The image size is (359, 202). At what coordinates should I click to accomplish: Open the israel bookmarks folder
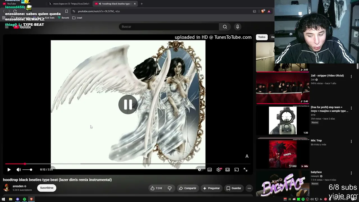pos(77,18)
